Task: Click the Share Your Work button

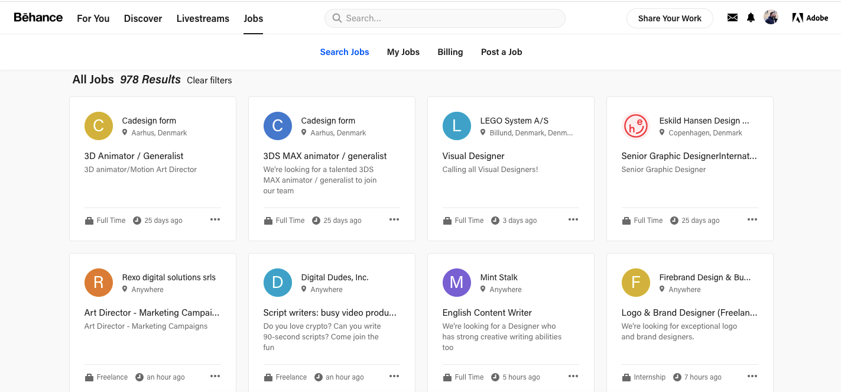Action: [670, 18]
